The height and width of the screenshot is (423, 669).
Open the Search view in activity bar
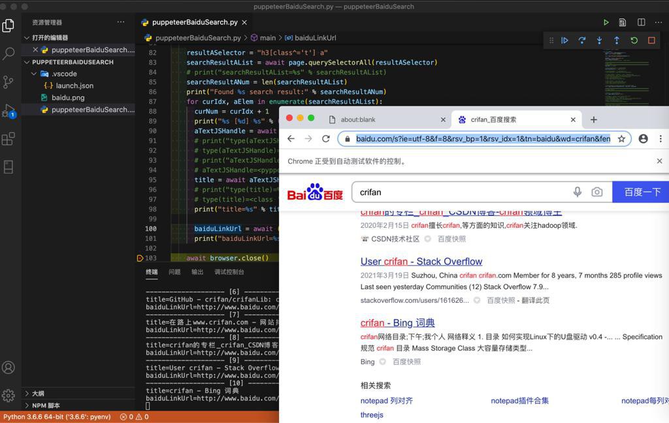click(8, 54)
